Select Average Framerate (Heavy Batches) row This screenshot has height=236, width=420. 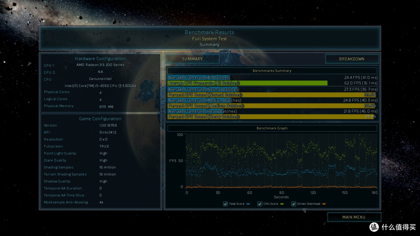point(272,111)
